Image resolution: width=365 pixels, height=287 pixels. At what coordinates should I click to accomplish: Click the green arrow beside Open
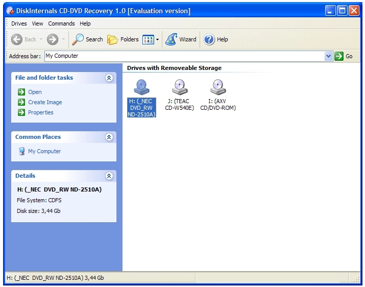(21, 92)
